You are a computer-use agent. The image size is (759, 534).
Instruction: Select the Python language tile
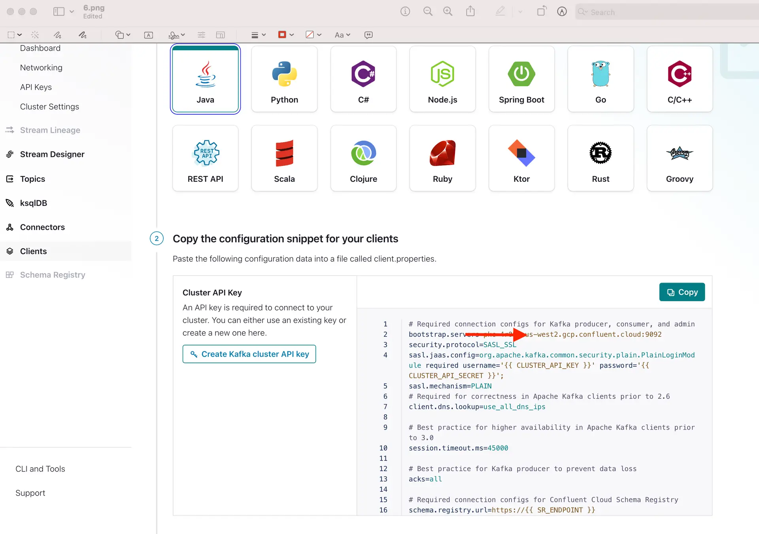[284, 79]
